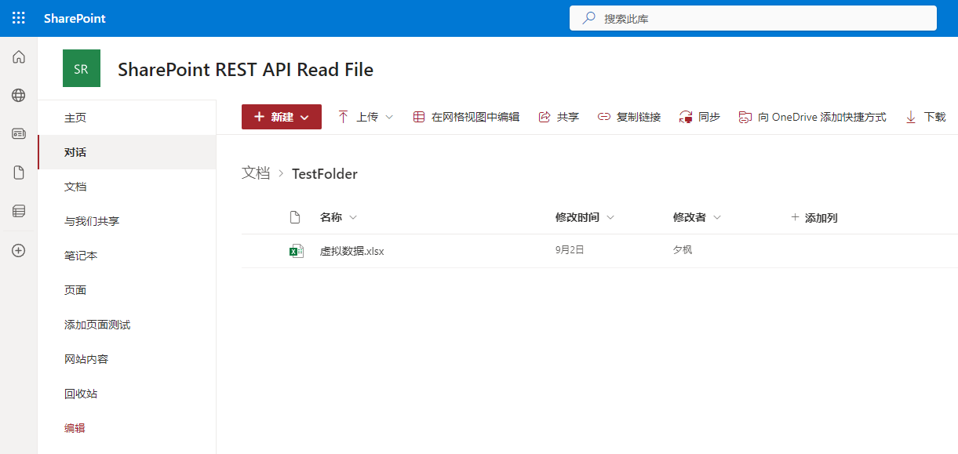Viewport: 958px width, 454px height.
Task: Click the 搜索此库 search box
Action: pos(753,18)
